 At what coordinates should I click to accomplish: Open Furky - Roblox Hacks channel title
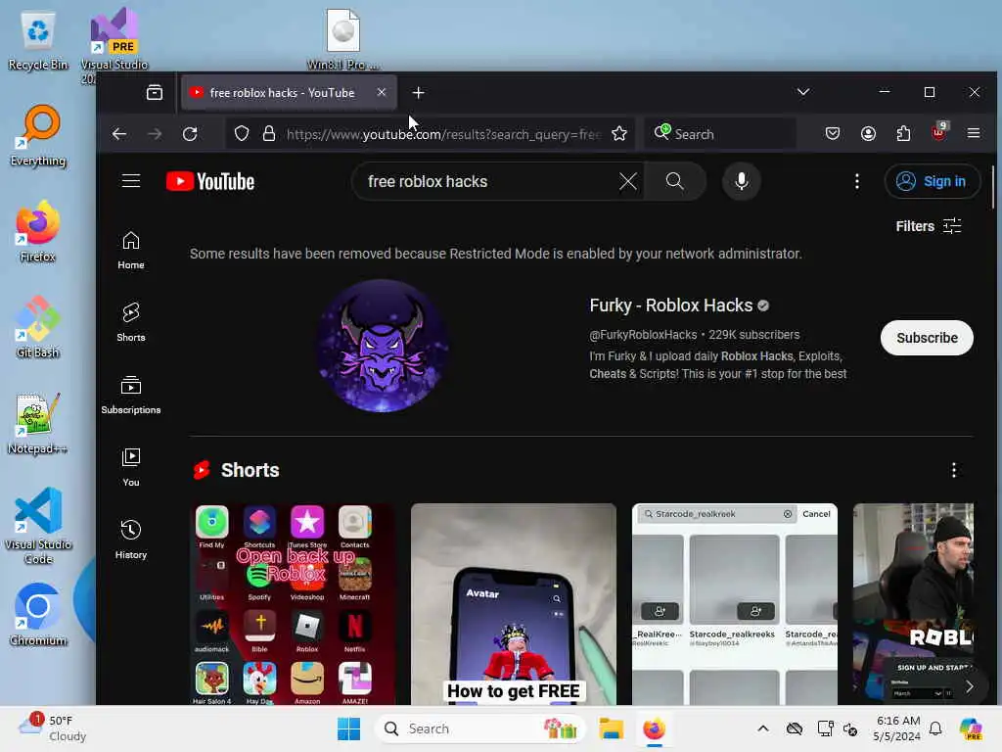tap(671, 305)
